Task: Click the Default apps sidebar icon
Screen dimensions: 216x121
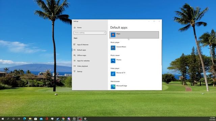Action: click(75, 50)
